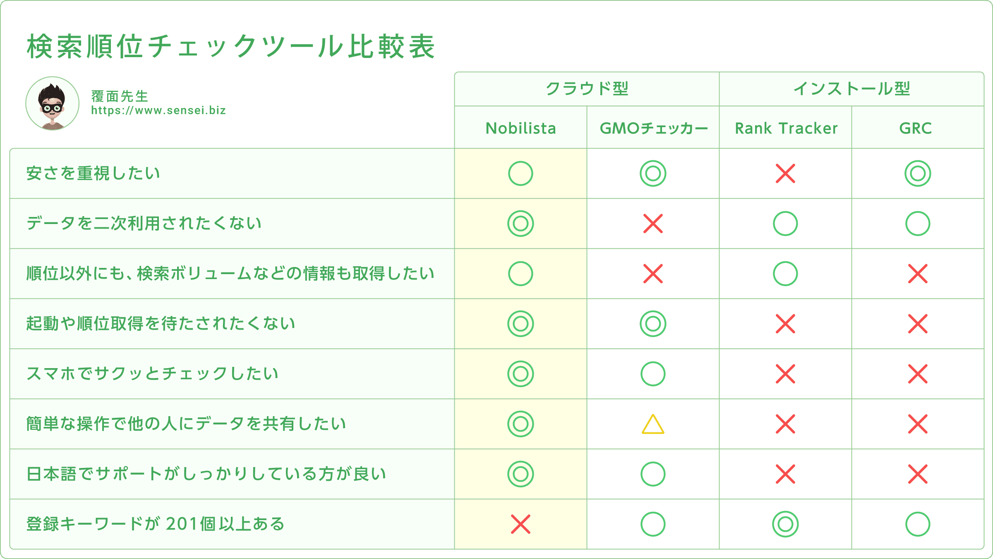
Task: Select the インストール型 header cell
Action: [x=851, y=89]
